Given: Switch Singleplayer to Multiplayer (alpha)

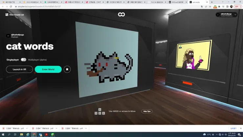Looking at the screenshot, I should click(x=24, y=60).
